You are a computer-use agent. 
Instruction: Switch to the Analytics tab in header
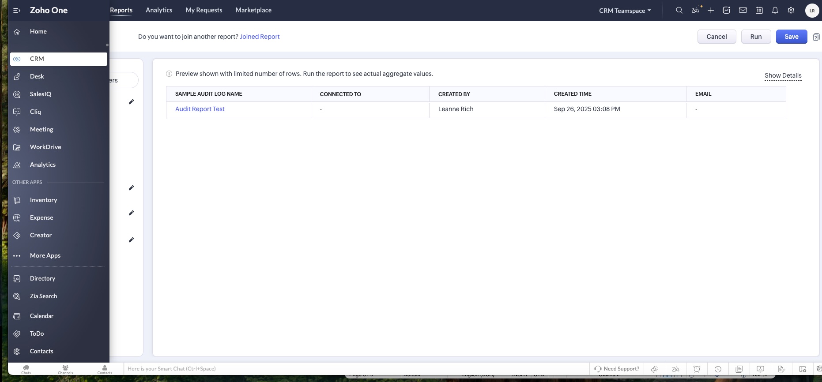point(159,10)
